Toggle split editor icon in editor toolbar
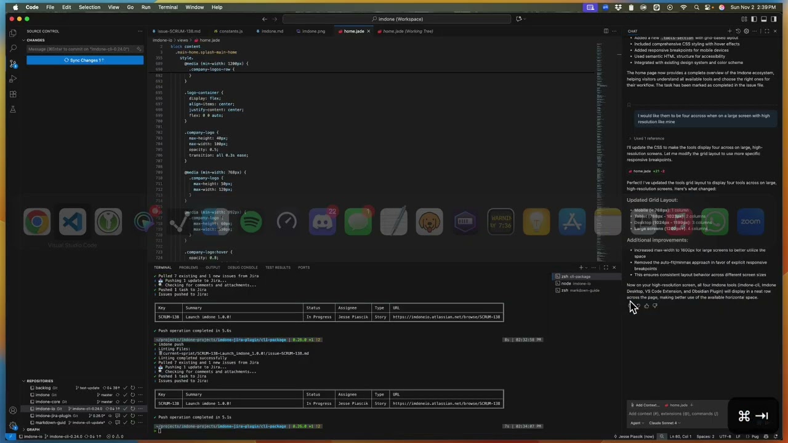The width and height of the screenshot is (788, 443). point(606,31)
